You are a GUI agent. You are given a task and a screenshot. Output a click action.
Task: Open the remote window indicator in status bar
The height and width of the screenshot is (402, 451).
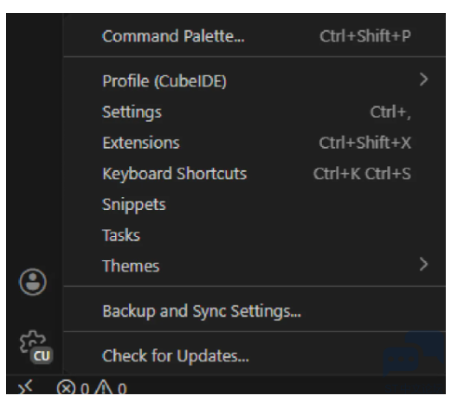[25, 387]
